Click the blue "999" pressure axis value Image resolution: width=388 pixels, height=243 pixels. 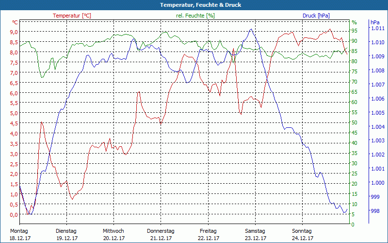[x=375, y=197]
